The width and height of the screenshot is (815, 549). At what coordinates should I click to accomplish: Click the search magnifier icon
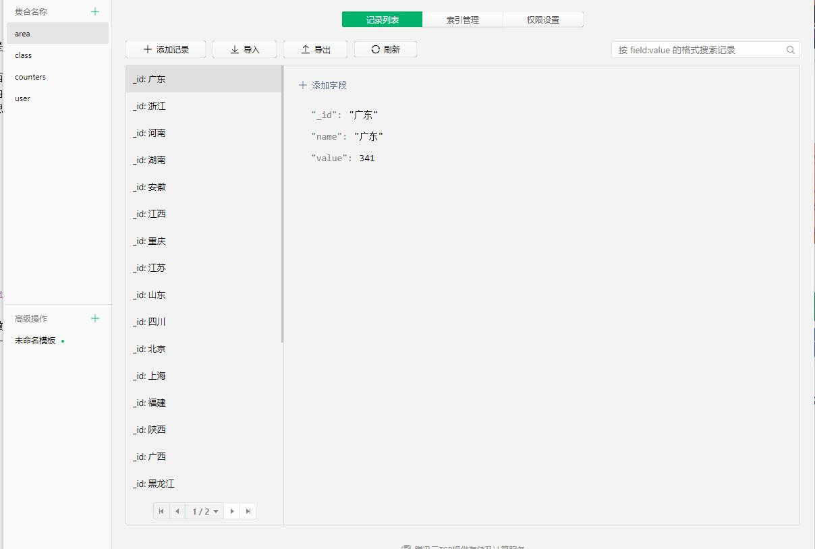click(x=791, y=50)
